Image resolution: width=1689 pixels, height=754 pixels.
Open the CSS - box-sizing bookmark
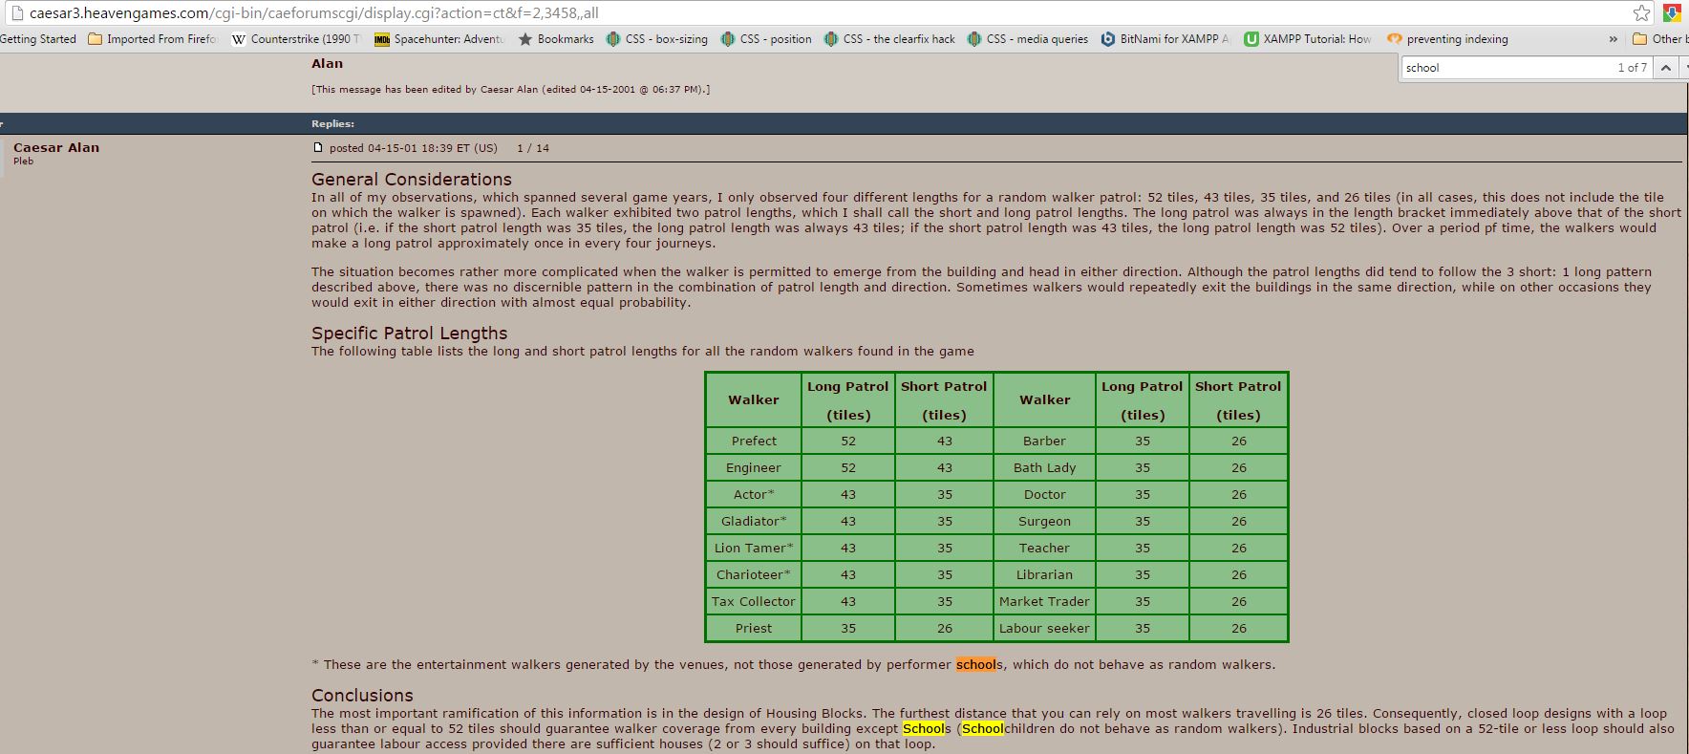pos(657,39)
